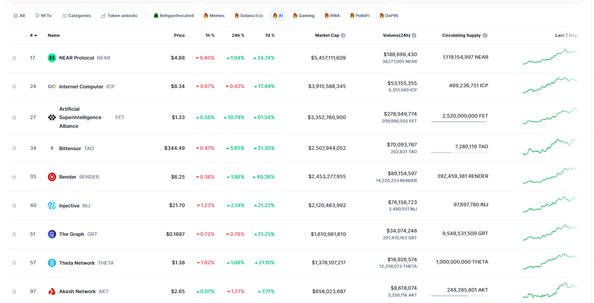594x303 pixels.
Task: Select the RWA category filter
Action: coord(332,16)
